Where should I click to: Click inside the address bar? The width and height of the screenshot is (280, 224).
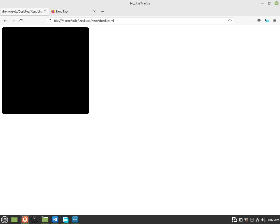pyautogui.click(x=140, y=21)
